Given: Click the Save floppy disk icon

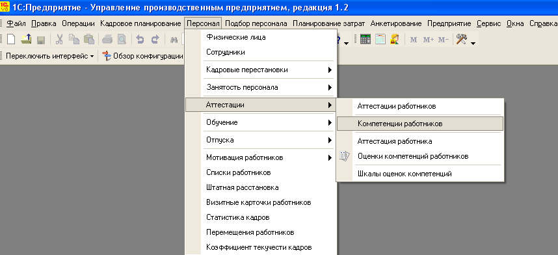Looking at the screenshot, I should 40,39.
